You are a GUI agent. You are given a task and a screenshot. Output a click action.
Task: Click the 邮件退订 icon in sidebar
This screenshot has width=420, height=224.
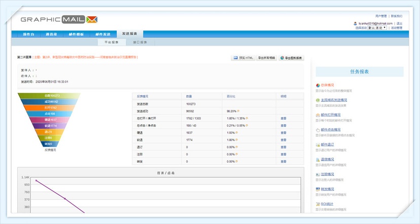click(318, 145)
